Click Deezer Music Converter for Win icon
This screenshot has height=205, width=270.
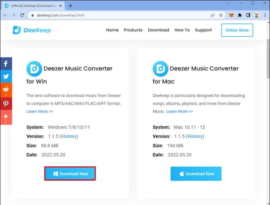pyautogui.click(x=34, y=69)
